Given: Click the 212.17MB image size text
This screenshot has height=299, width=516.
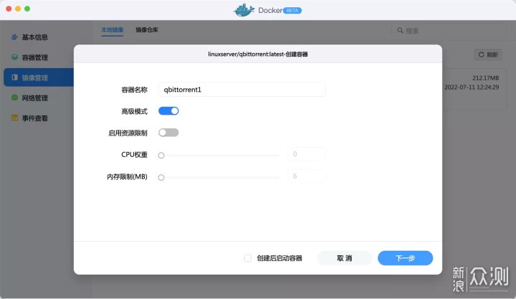Looking at the screenshot, I should [486, 78].
